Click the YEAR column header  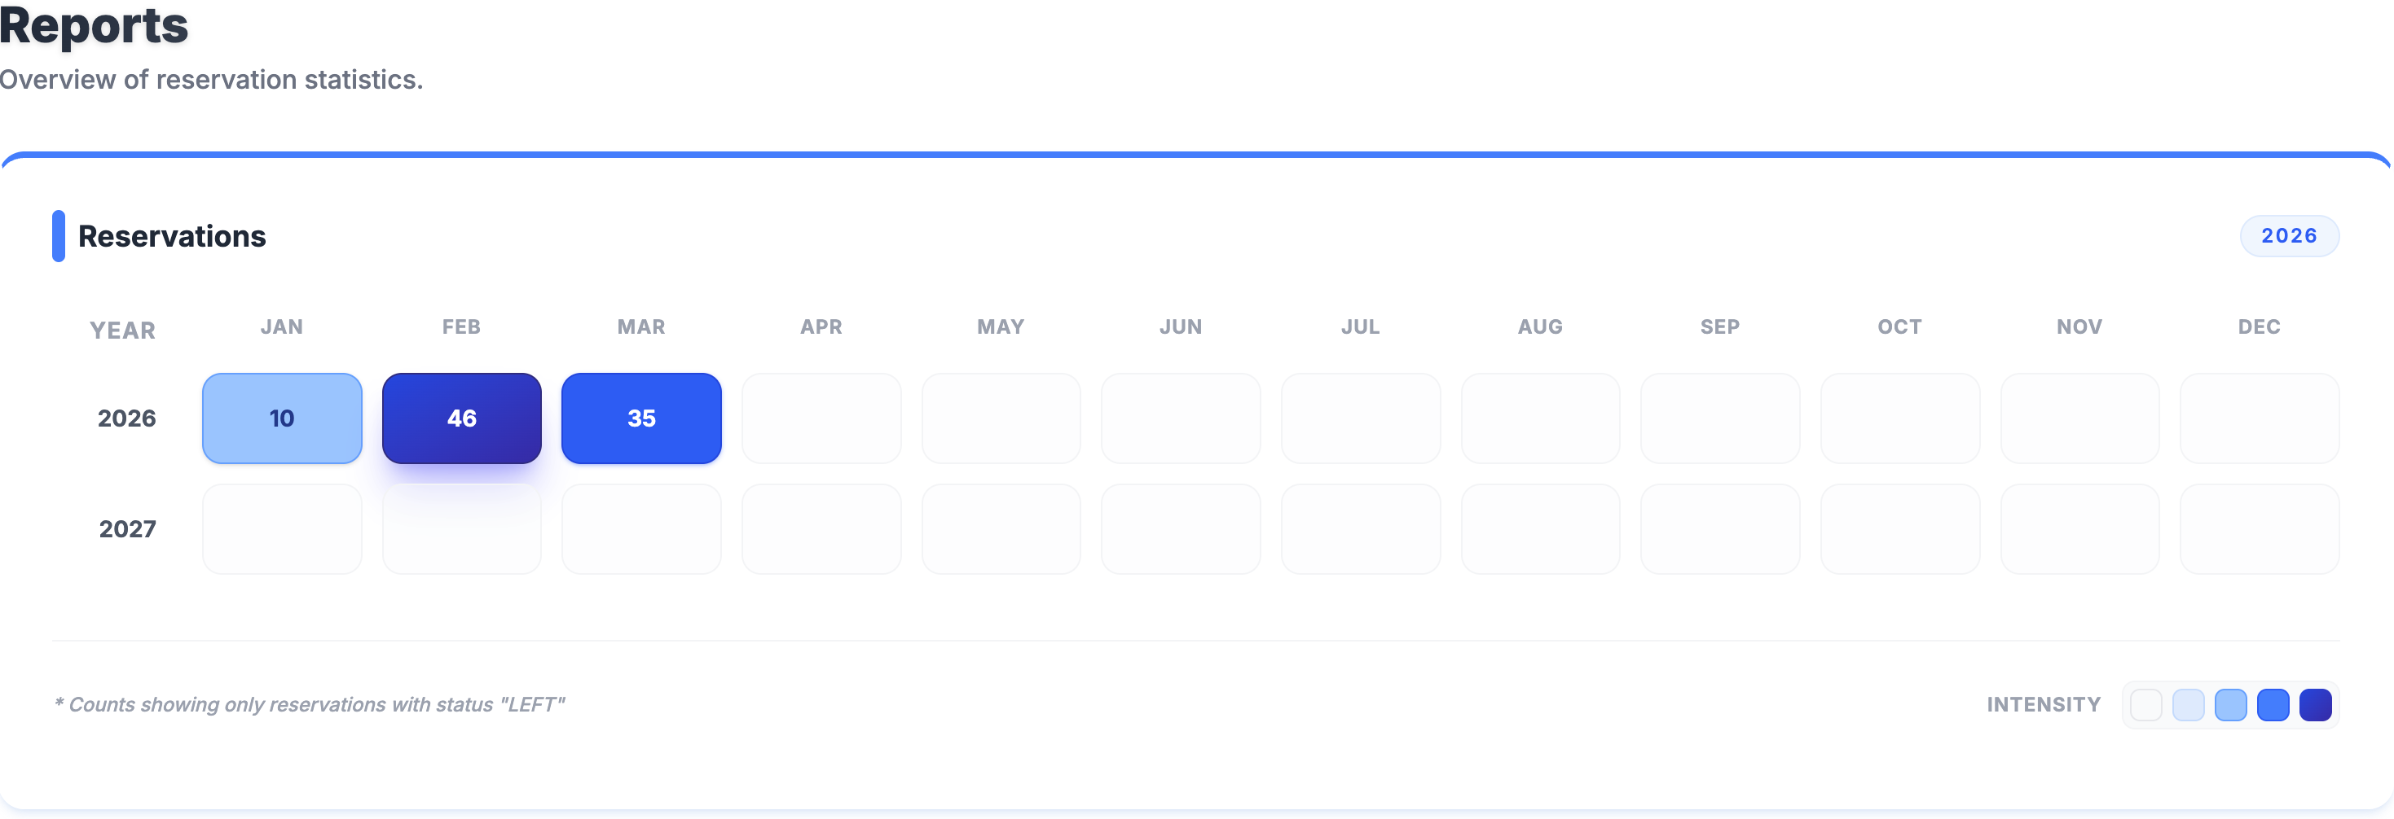coord(123,331)
